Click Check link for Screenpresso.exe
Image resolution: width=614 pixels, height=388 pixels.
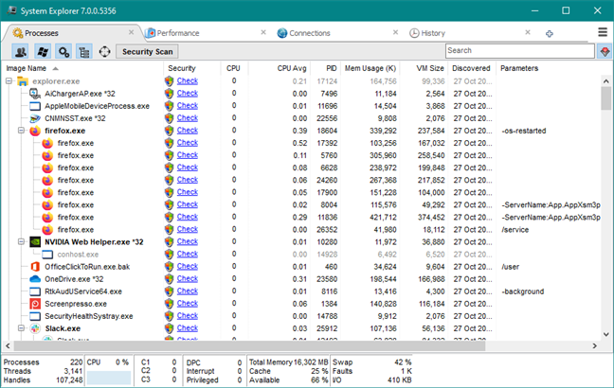click(x=188, y=304)
